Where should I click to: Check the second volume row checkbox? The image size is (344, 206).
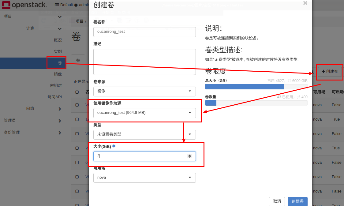(77, 119)
